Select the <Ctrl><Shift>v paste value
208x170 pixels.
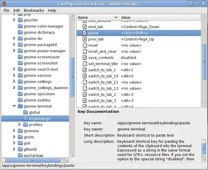tap(134, 33)
